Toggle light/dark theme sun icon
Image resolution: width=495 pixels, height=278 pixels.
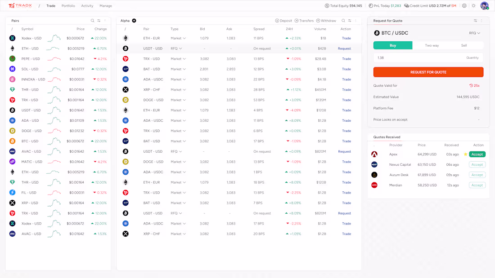[x=473, y=6]
